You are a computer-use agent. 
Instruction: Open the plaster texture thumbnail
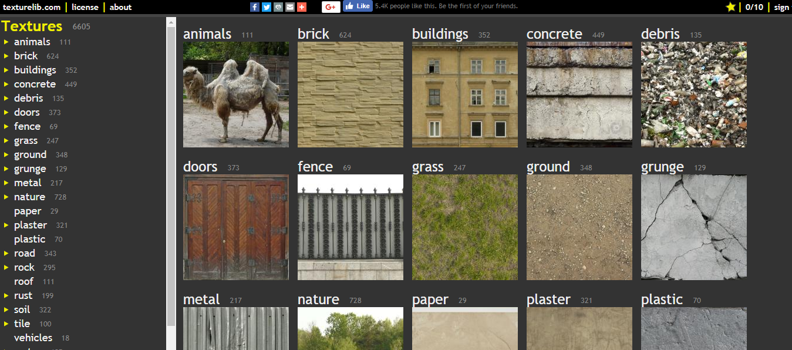pyautogui.click(x=579, y=328)
